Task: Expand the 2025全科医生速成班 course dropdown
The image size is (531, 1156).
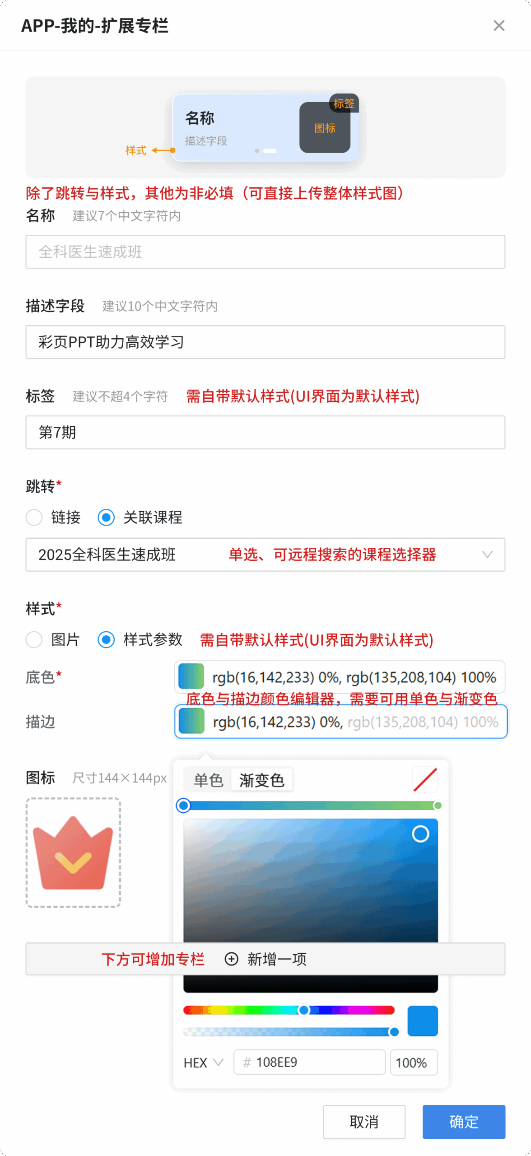Action: click(x=487, y=555)
